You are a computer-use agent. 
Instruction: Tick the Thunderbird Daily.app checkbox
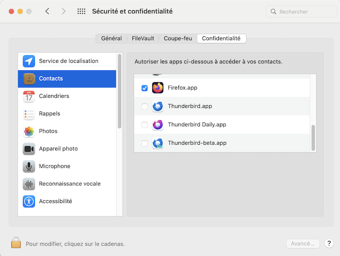coord(144,125)
